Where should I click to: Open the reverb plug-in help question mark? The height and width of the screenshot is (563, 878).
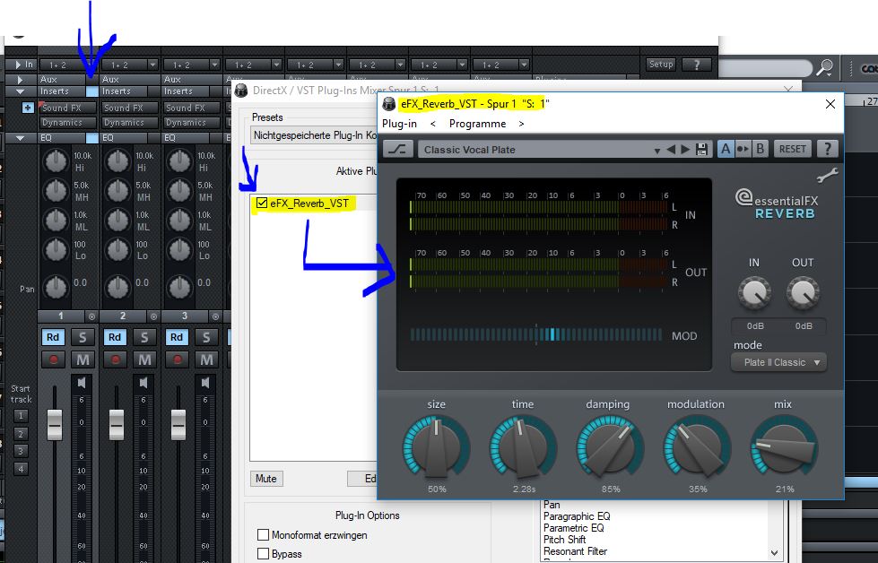pyautogui.click(x=828, y=149)
